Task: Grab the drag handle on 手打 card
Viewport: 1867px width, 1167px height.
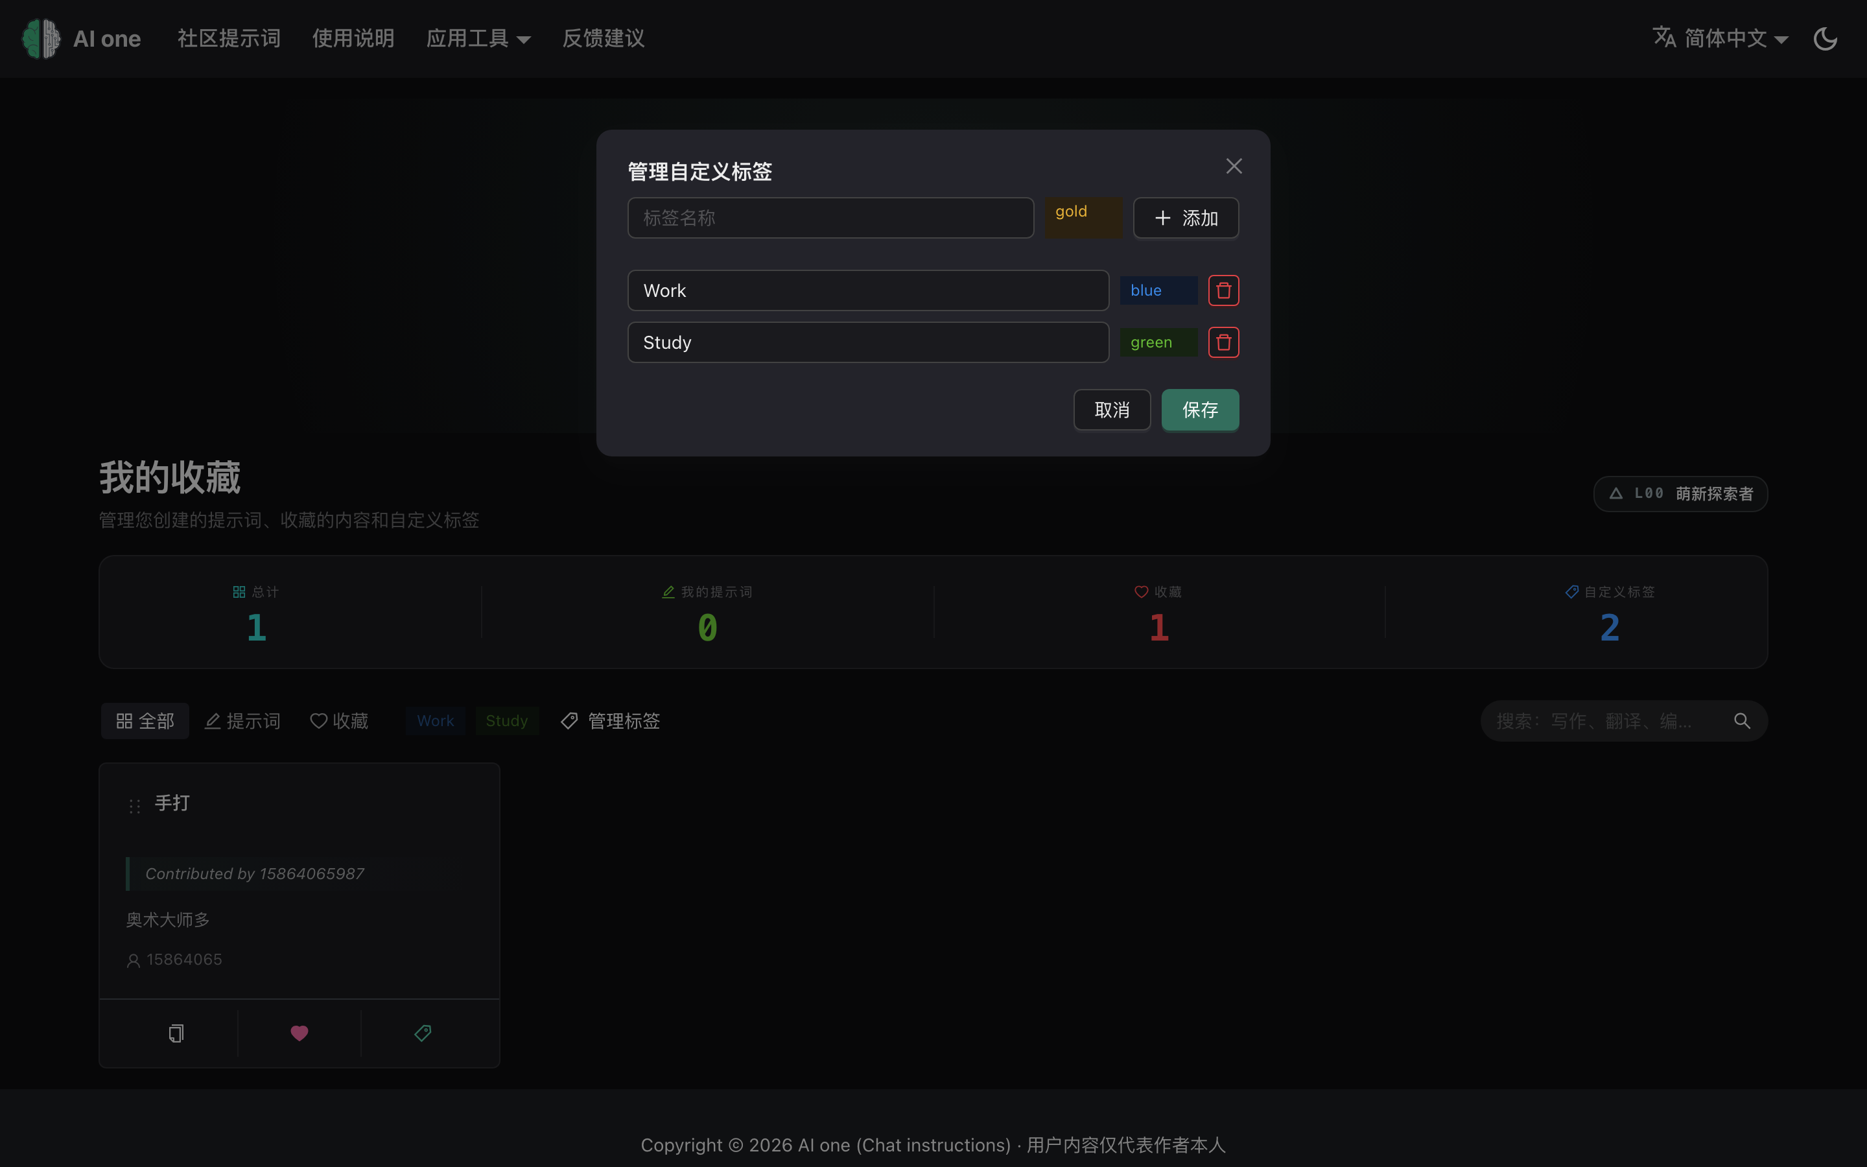Action: click(x=134, y=806)
